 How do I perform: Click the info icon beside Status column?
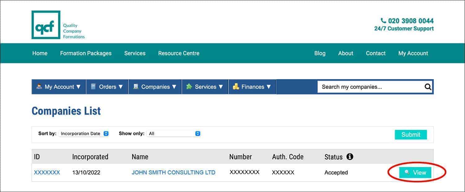point(350,157)
